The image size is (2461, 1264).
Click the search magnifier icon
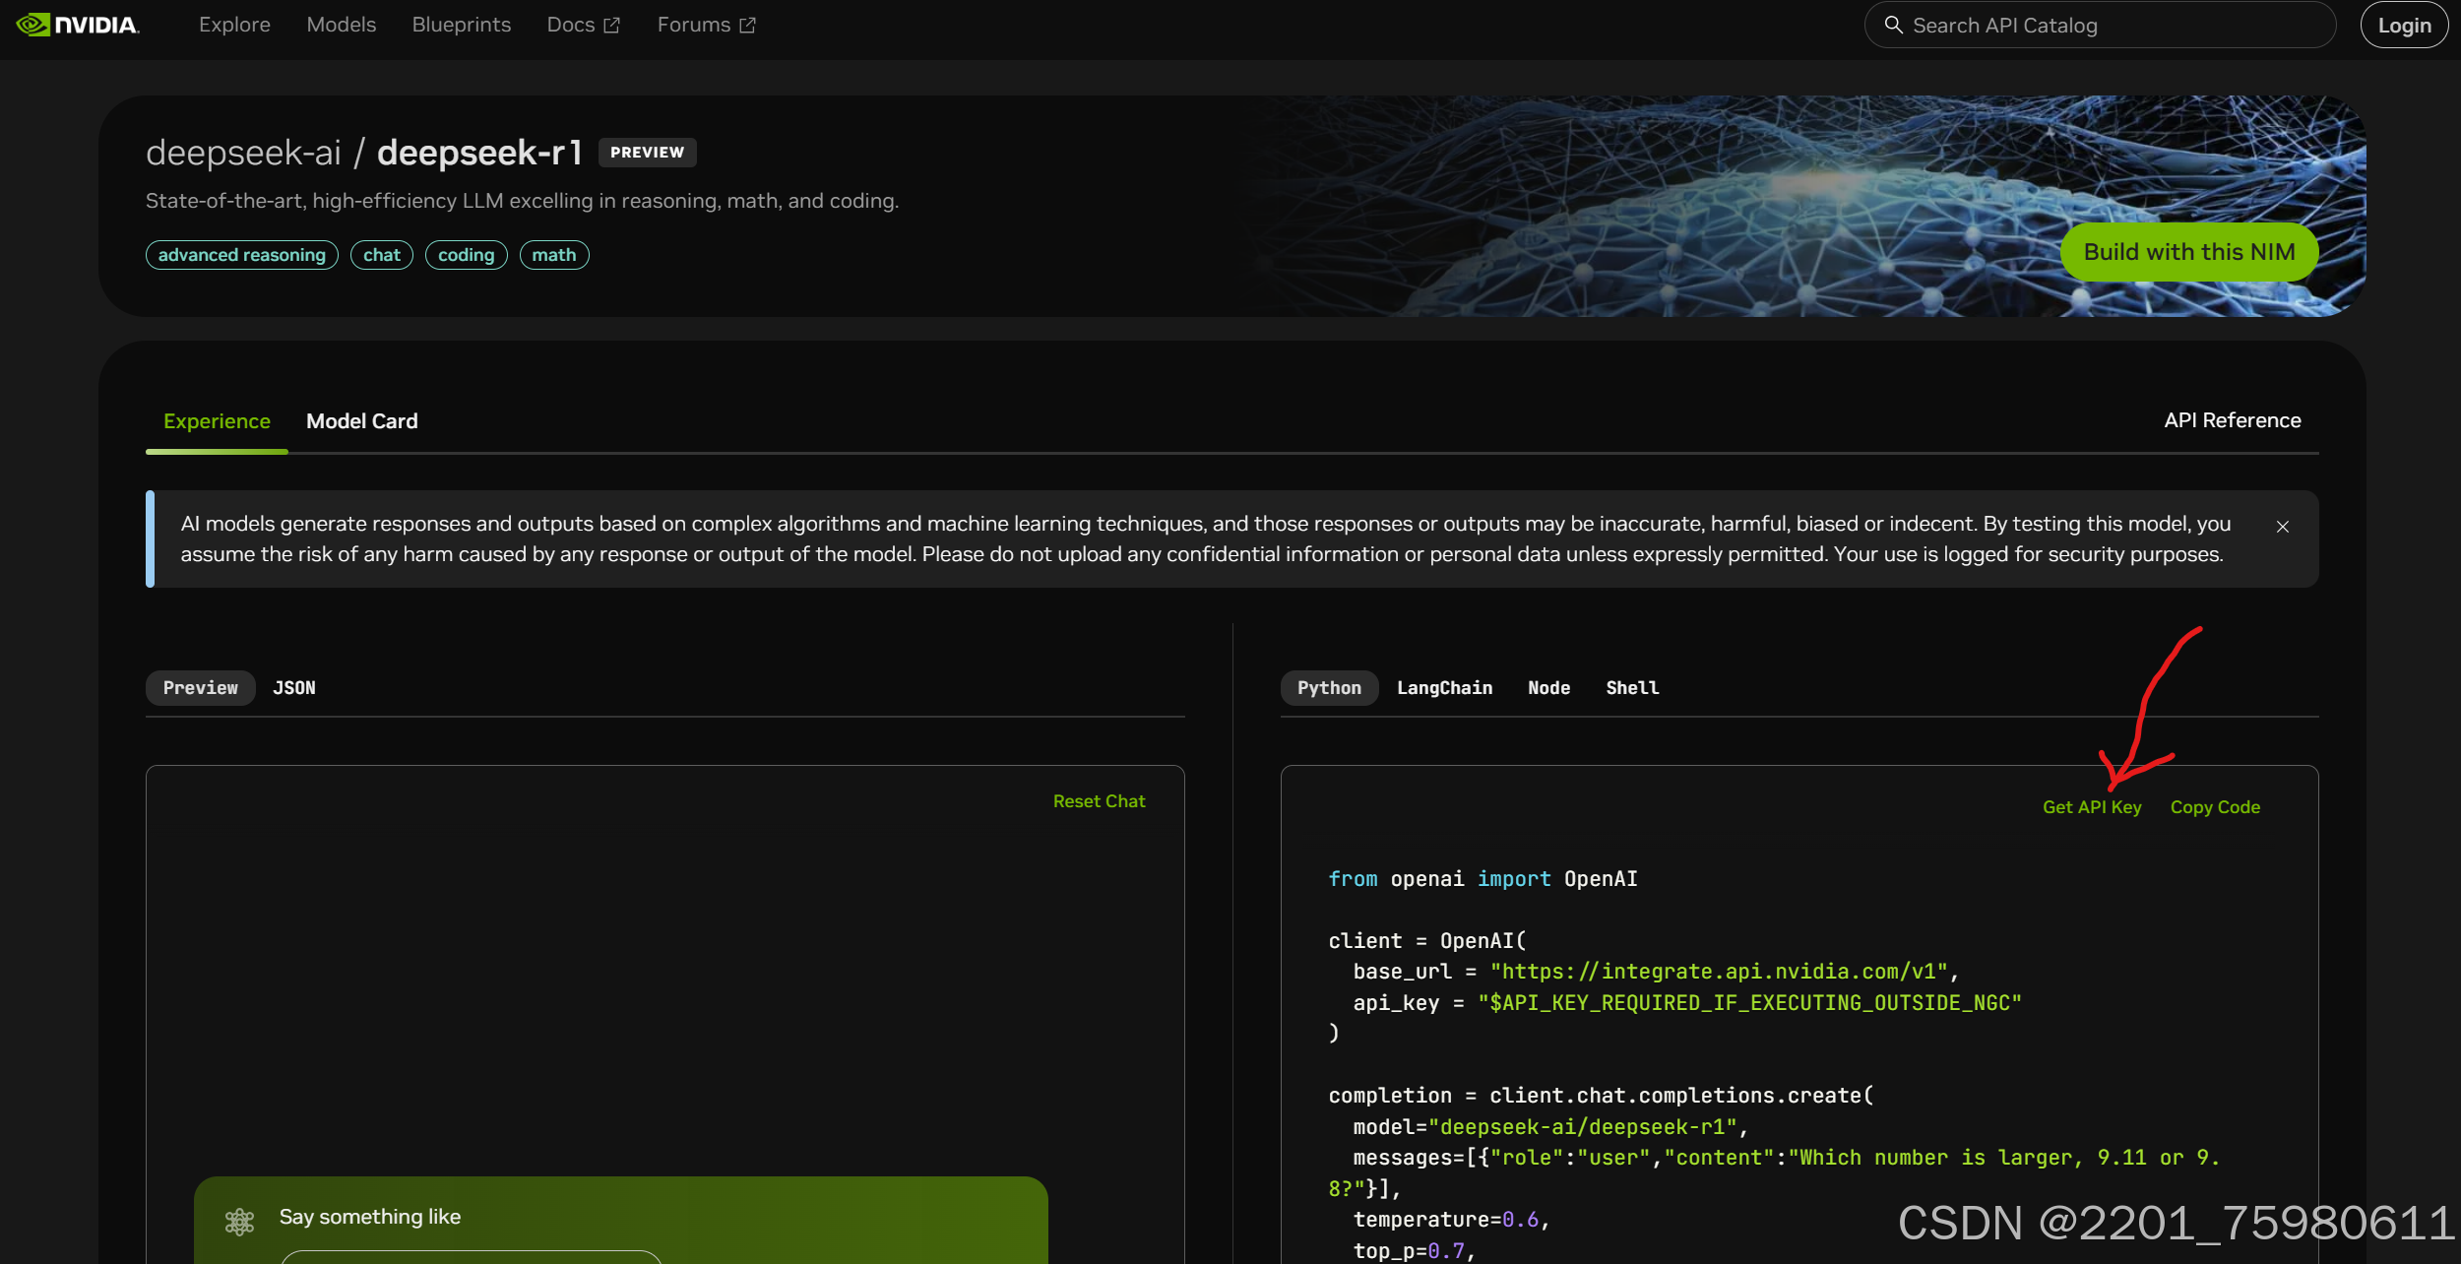1893,25
